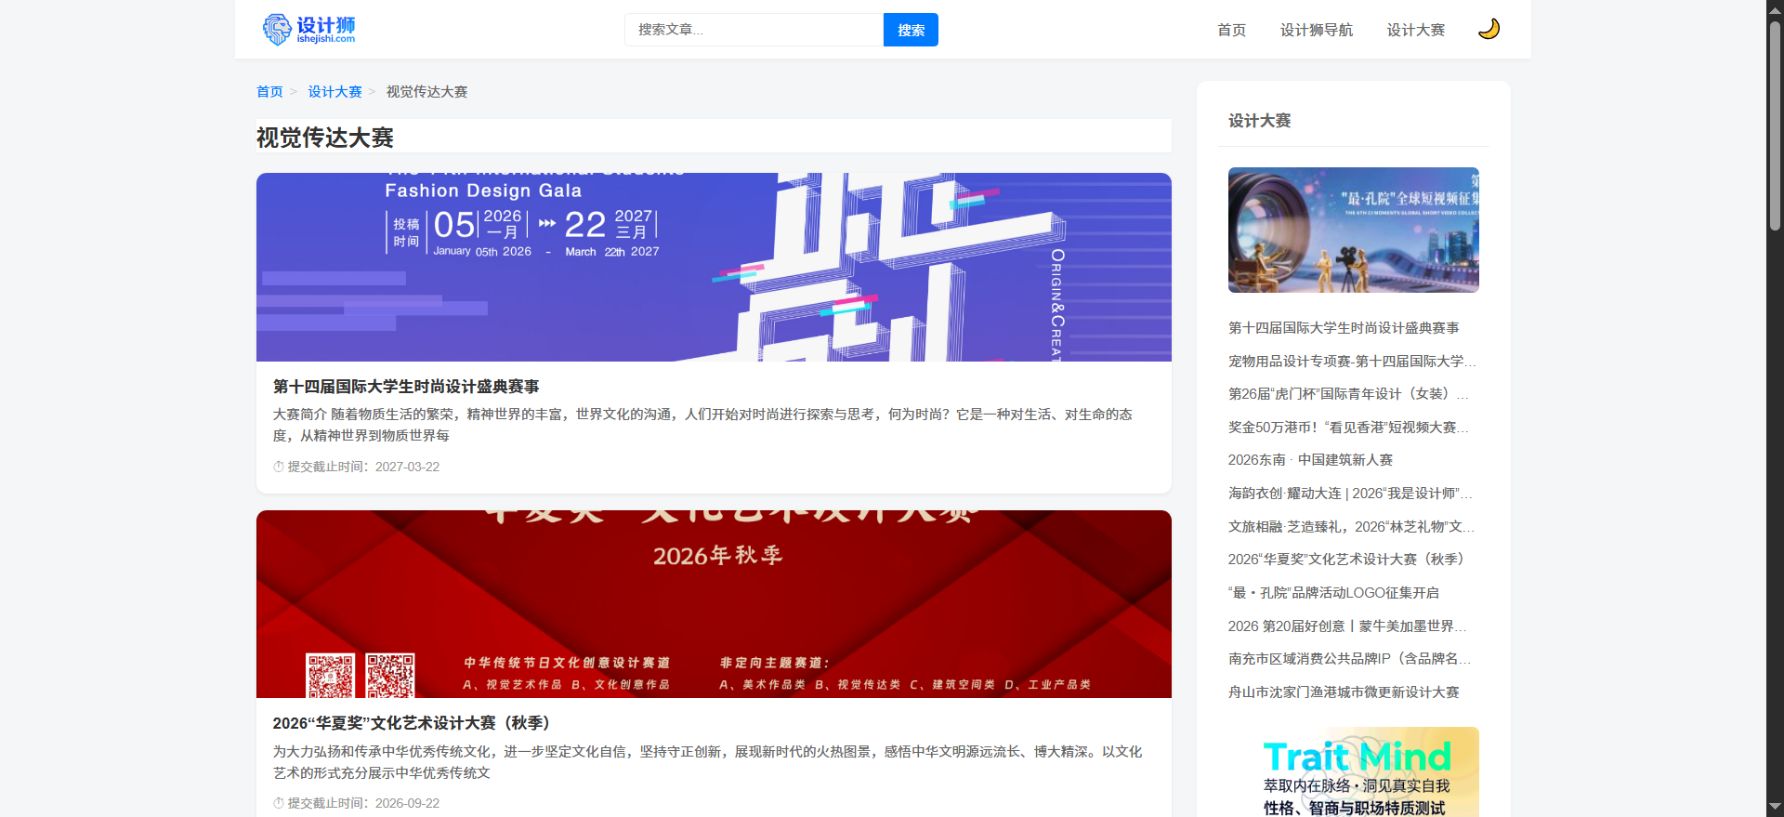Click the 视觉传达大赛 page heading
Screen dimensions: 1784x817
coord(325,138)
